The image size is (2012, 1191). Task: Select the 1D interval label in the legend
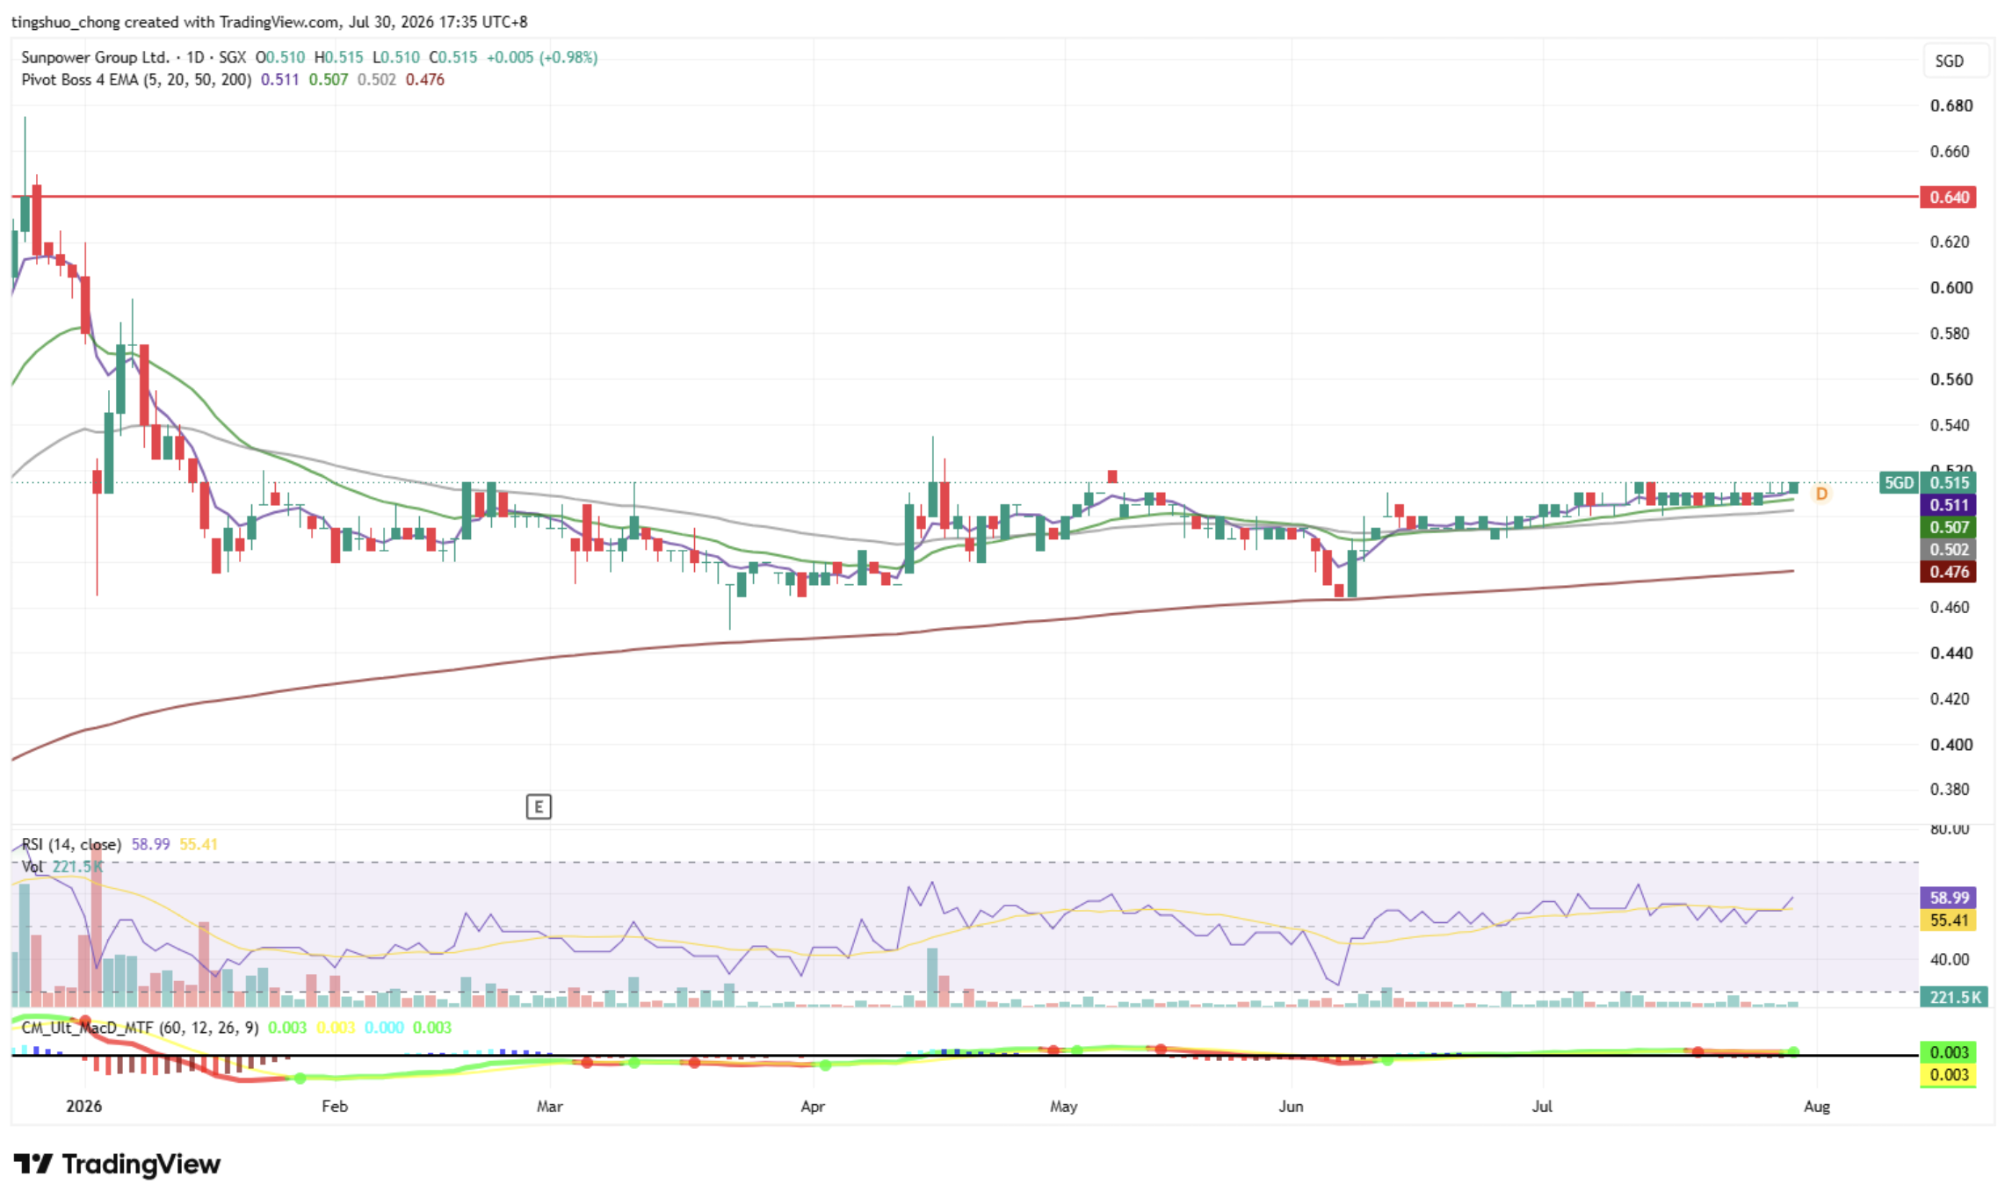coord(195,57)
